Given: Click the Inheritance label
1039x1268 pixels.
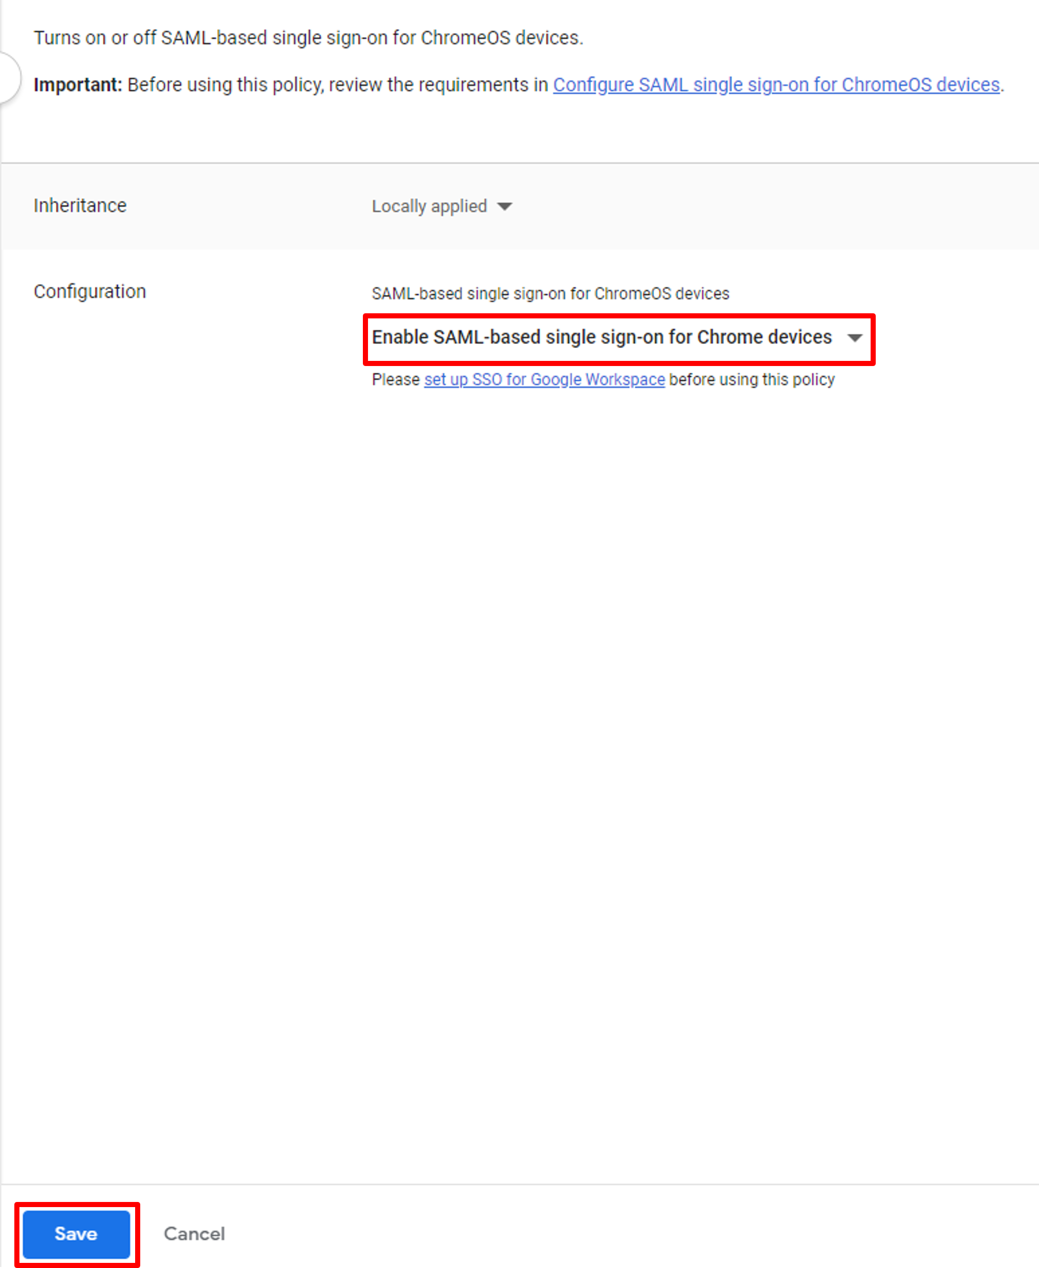Looking at the screenshot, I should coord(80,205).
